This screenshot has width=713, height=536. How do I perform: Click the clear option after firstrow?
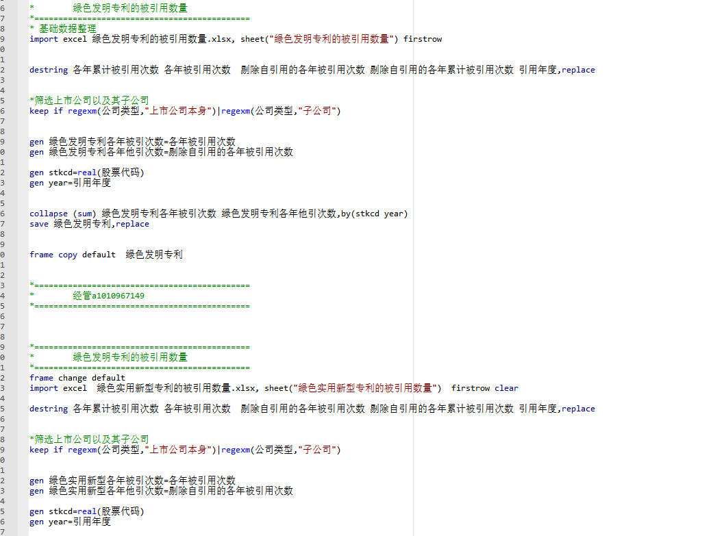tap(506, 388)
